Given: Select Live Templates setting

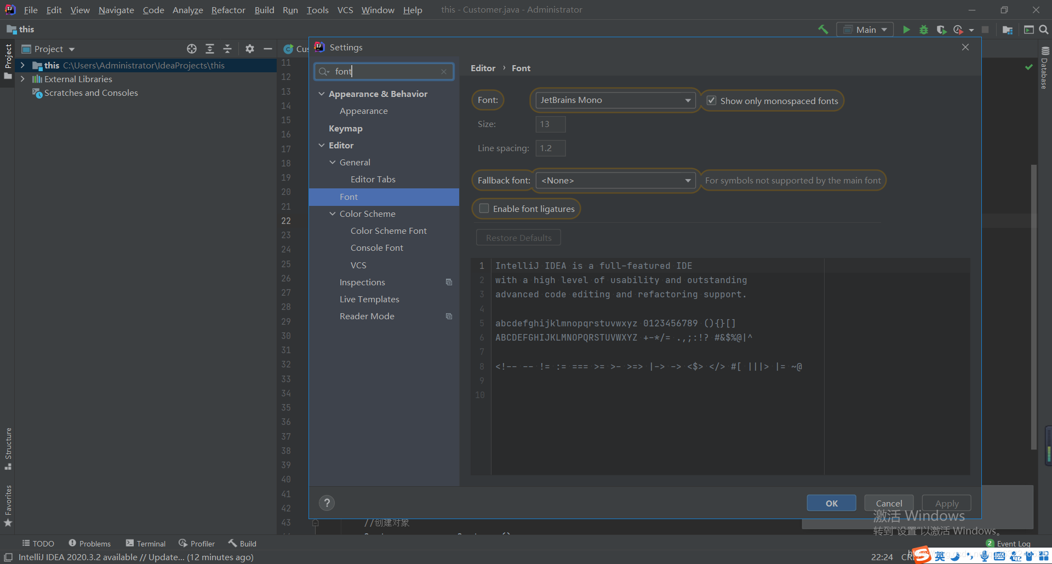Looking at the screenshot, I should click(369, 299).
